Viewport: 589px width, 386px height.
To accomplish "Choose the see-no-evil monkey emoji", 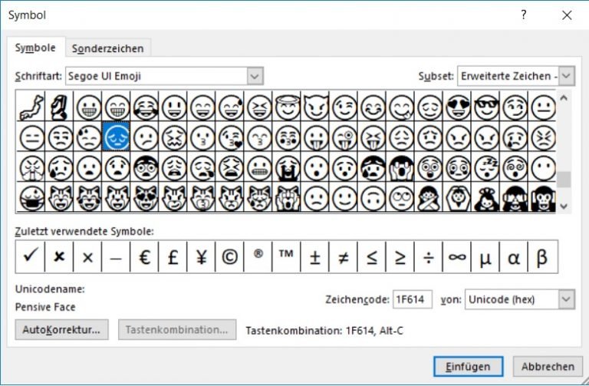I will click(x=515, y=197).
